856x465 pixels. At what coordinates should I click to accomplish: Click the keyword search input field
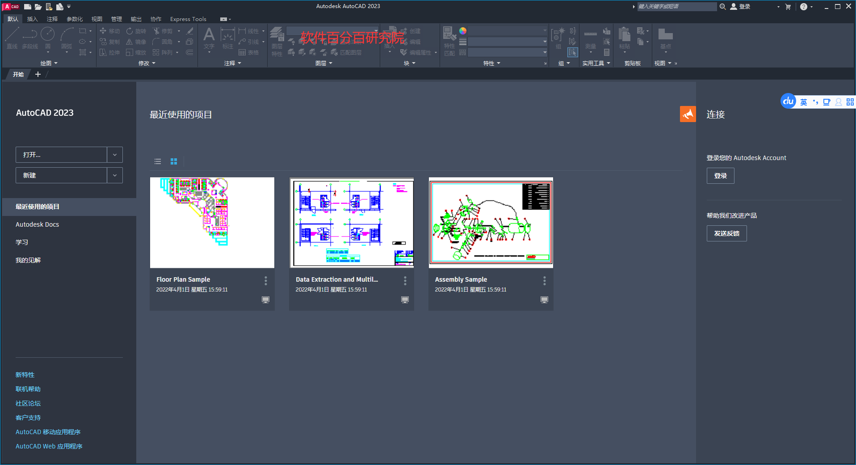point(676,7)
